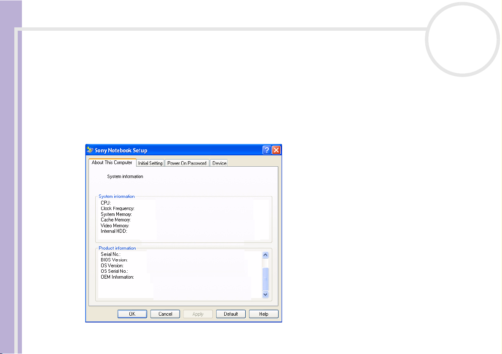The width and height of the screenshot is (502, 354).
Task: Close the Sony Notebook Setup dialog
Action: pyautogui.click(x=277, y=150)
